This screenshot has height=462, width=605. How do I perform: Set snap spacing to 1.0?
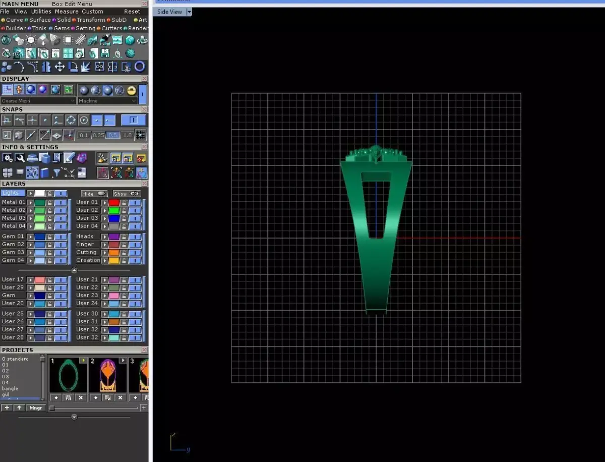(x=127, y=135)
